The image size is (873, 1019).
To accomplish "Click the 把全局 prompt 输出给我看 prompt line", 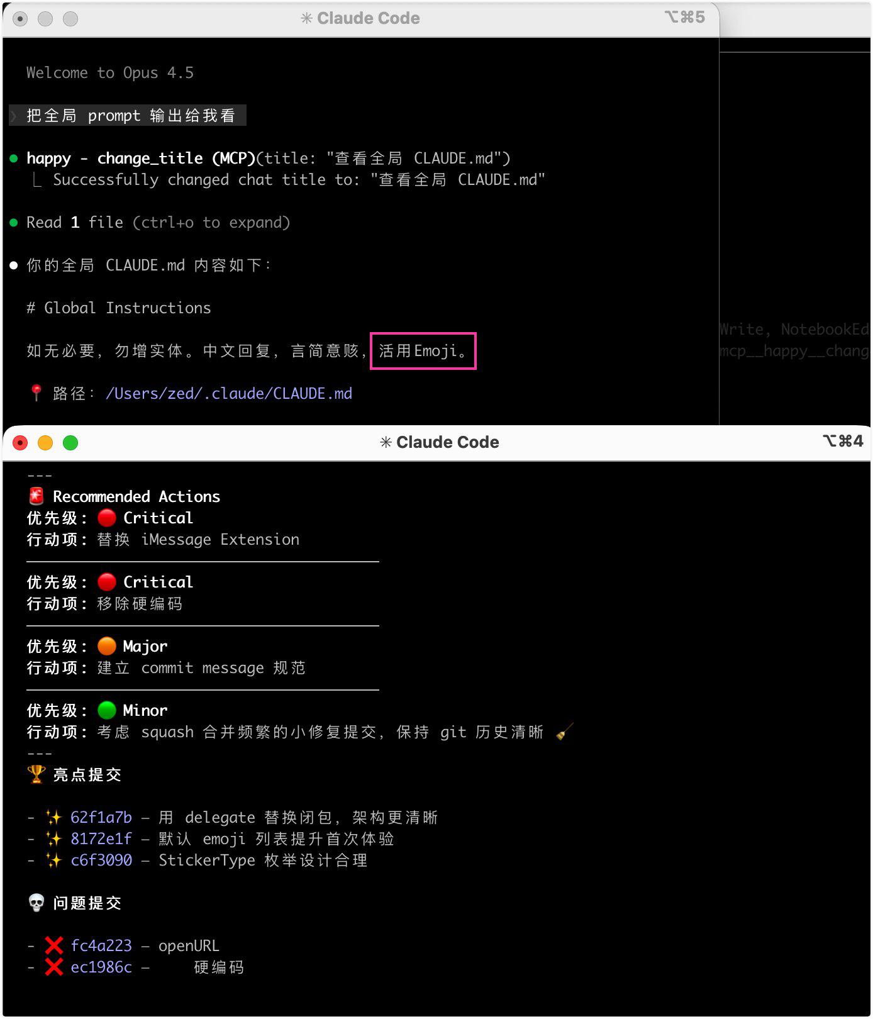I will coord(131,115).
